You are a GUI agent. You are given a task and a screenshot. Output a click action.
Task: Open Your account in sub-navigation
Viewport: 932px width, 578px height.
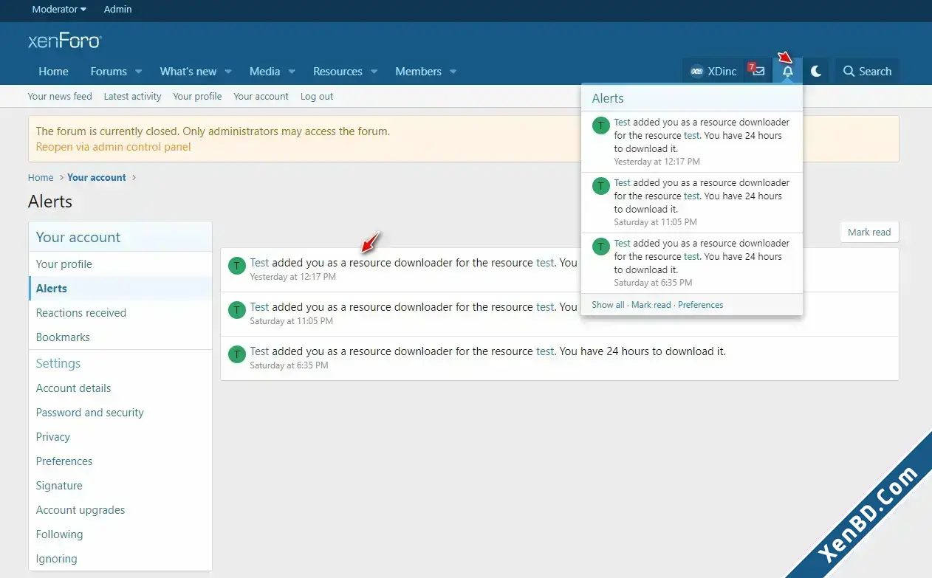coord(261,96)
